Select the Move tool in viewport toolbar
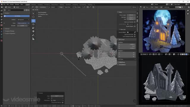This screenshot has height=107, width=190. 34,21
